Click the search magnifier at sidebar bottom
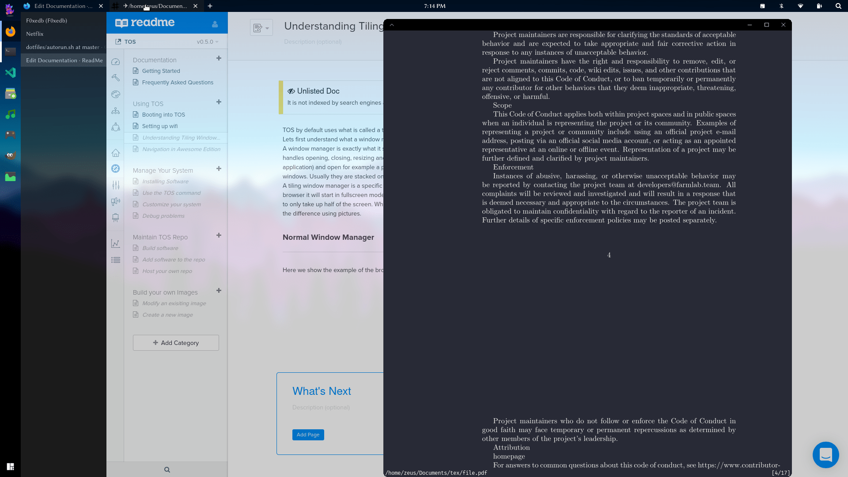Viewport: 848px width, 477px height. click(167, 469)
